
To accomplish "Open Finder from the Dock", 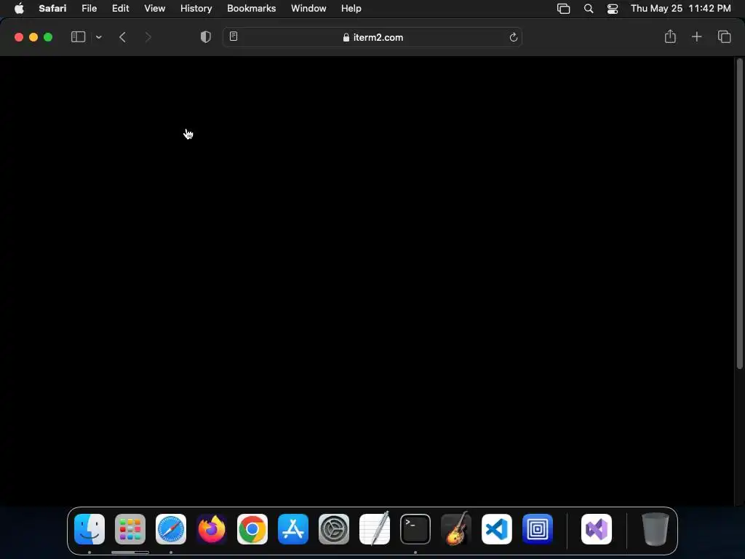I will click(89, 528).
